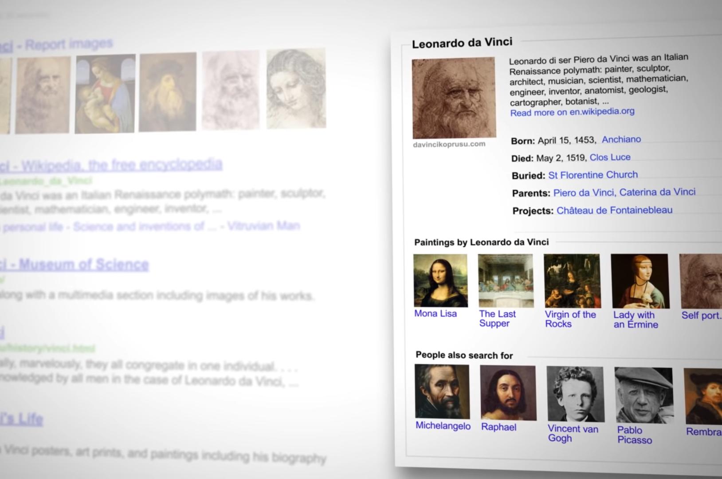Open the pale bearded sketch image result

pyautogui.click(x=231, y=90)
